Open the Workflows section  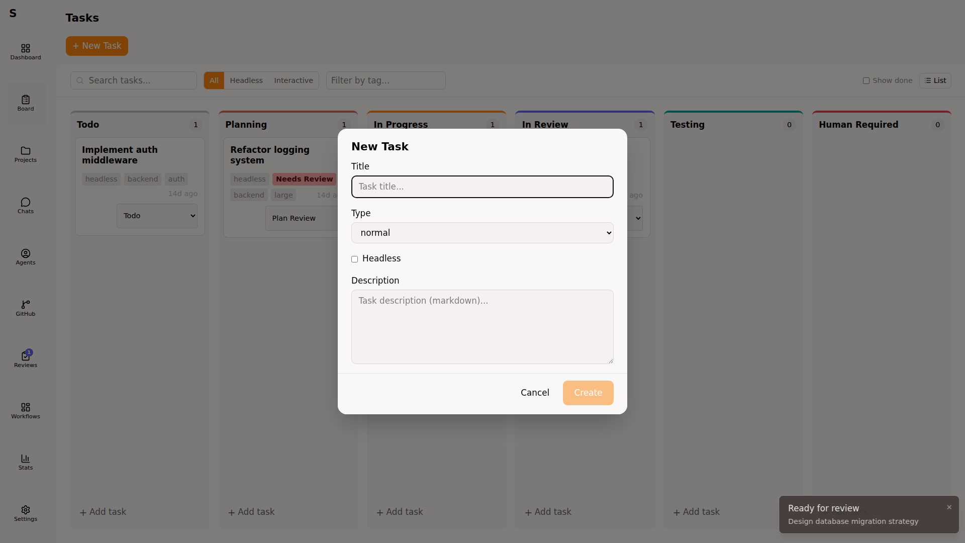click(x=25, y=411)
